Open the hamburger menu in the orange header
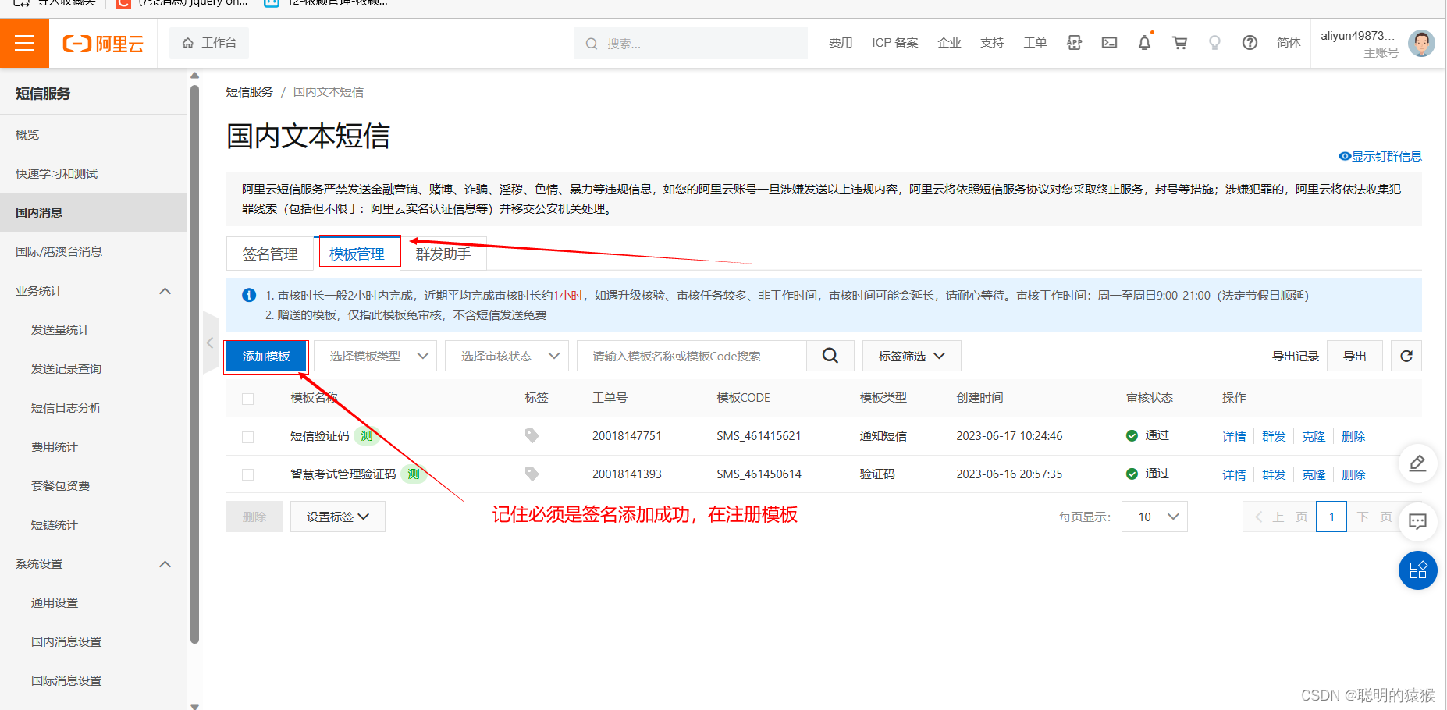The height and width of the screenshot is (710, 1447). click(25, 43)
